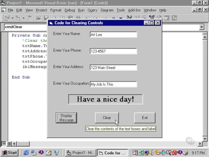Switch code window to Full Module View
209x157 pixels.
tap(9, 144)
